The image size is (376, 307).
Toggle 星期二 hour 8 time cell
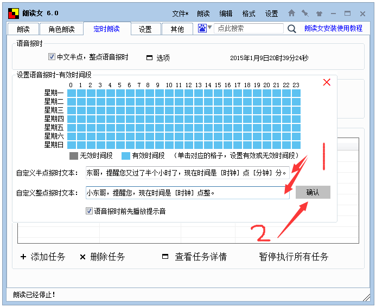click(x=150, y=102)
